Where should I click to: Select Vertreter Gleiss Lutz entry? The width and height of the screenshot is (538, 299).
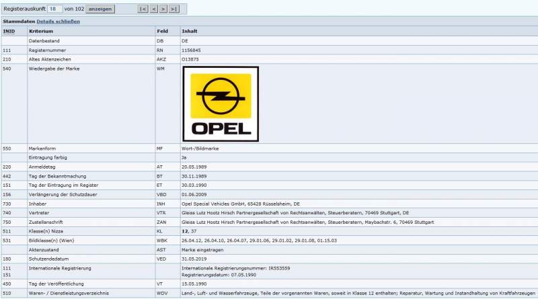click(x=295, y=213)
